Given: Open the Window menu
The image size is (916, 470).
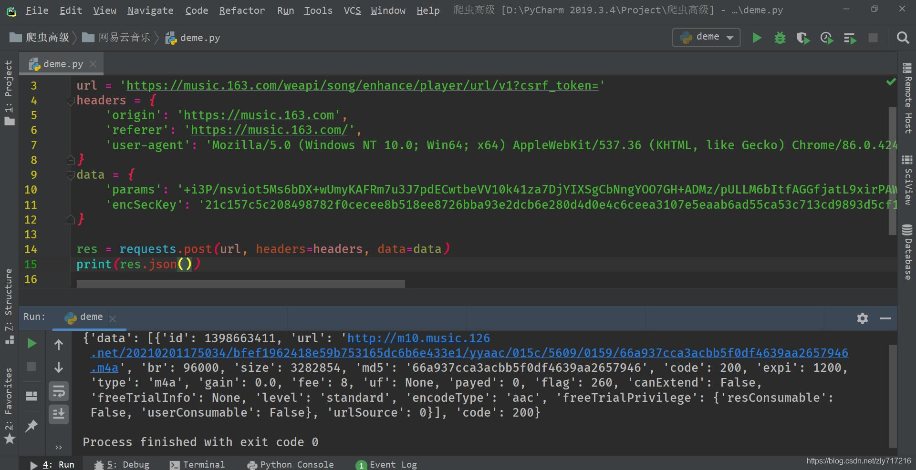Looking at the screenshot, I should [x=388, y=10].
